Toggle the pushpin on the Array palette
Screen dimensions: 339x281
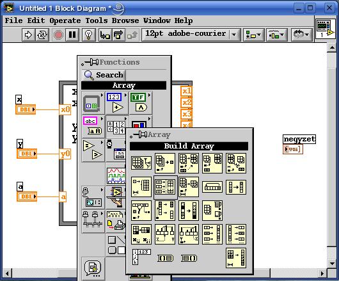(139, 135)
